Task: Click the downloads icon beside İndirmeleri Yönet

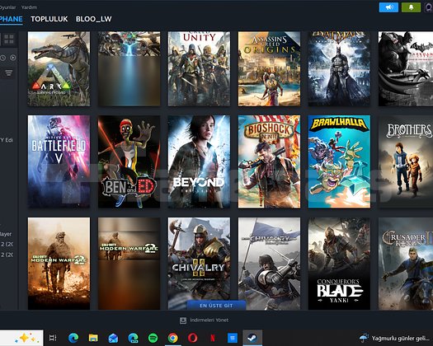Action: coord(183,320)
